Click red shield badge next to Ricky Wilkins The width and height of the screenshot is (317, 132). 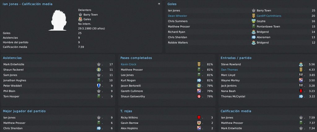(x=199, y=118)
